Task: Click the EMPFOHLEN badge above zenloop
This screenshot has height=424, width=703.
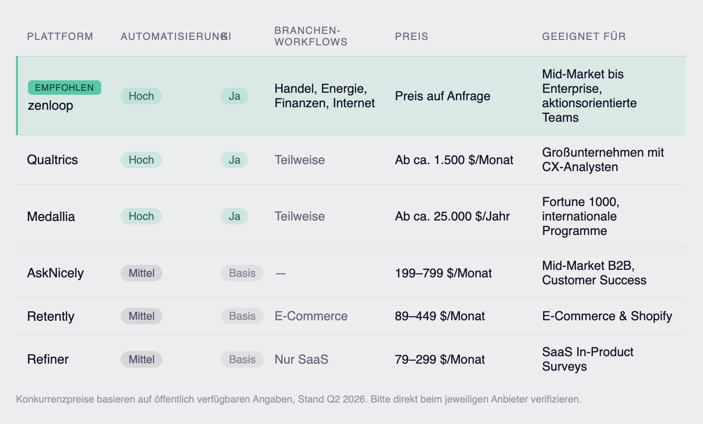Action: point(64,88)
